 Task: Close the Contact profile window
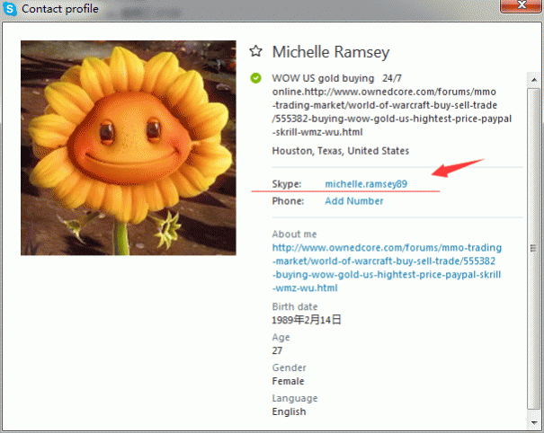click(521, 5)
